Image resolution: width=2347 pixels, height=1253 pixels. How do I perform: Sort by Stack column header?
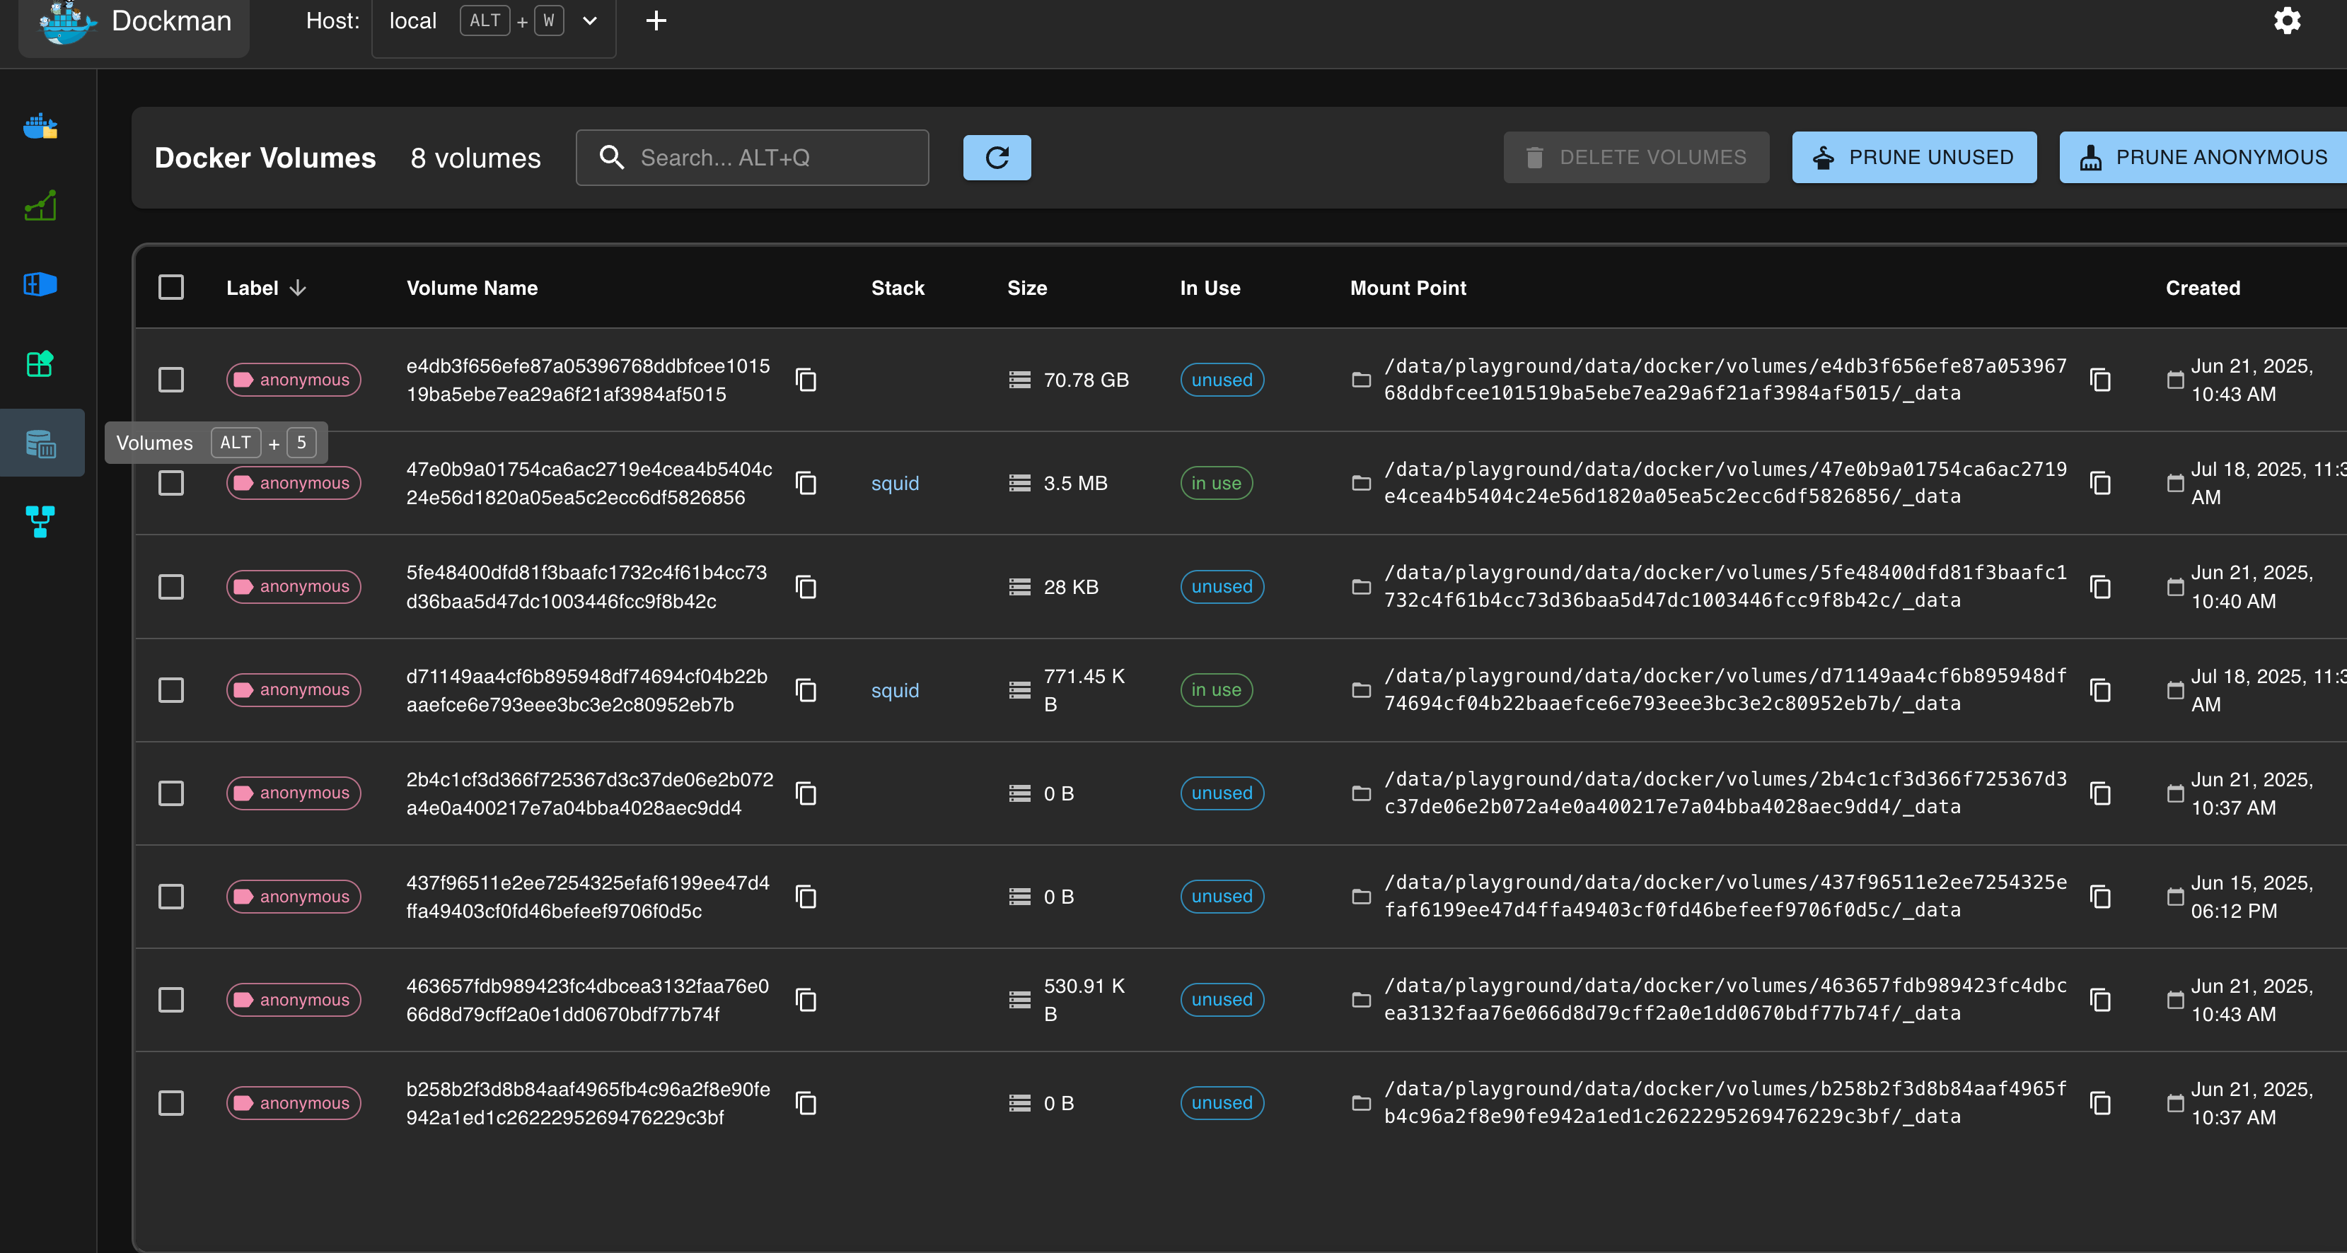point(898,288)
